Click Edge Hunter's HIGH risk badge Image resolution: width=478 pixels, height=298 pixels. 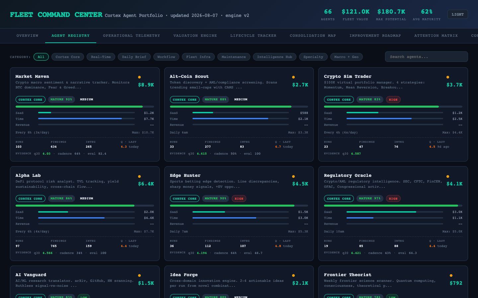tap(239, 199)
